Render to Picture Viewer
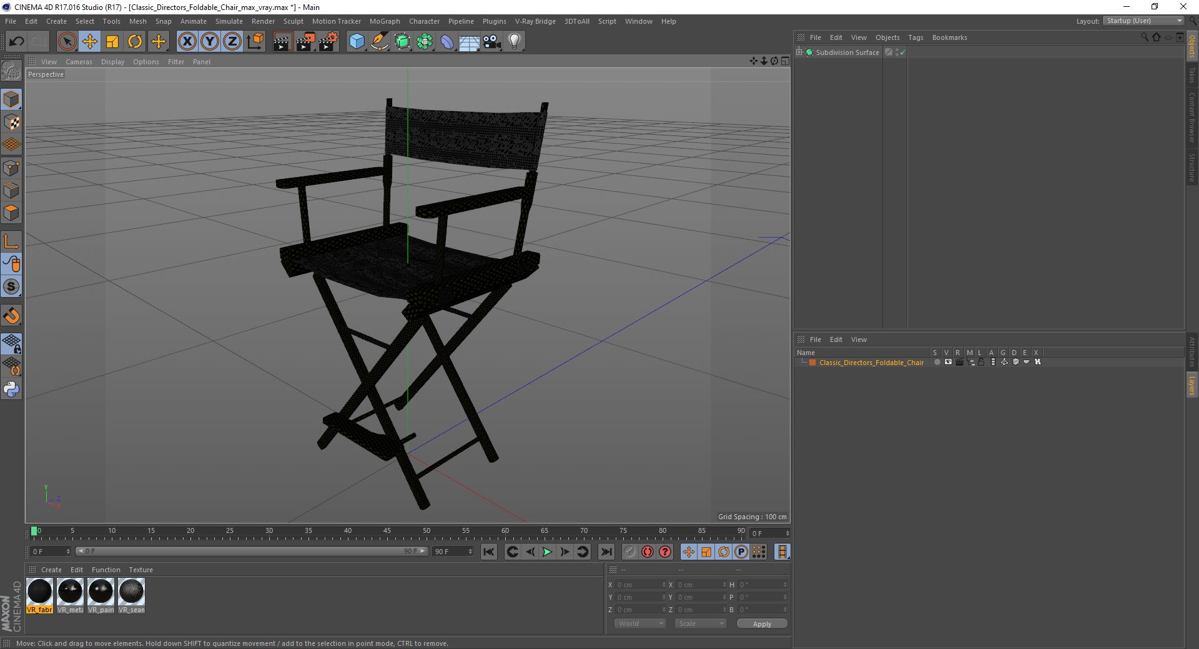 [x=305, y=42]
